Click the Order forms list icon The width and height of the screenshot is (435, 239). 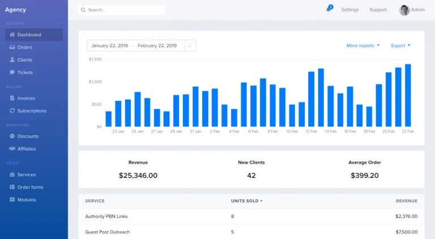(x=12, y=187)
